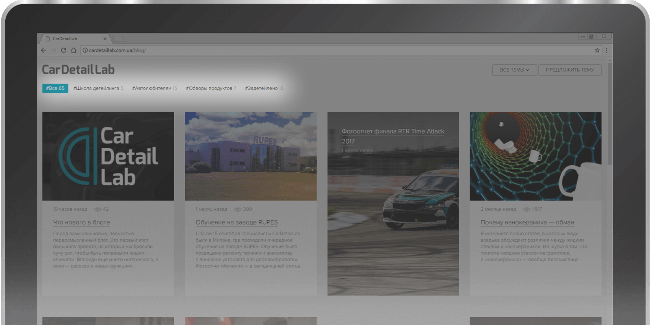Screen dimensions: 650x325
Task: Filter by #Автолюбителям tag
Action: pos(154,88)
